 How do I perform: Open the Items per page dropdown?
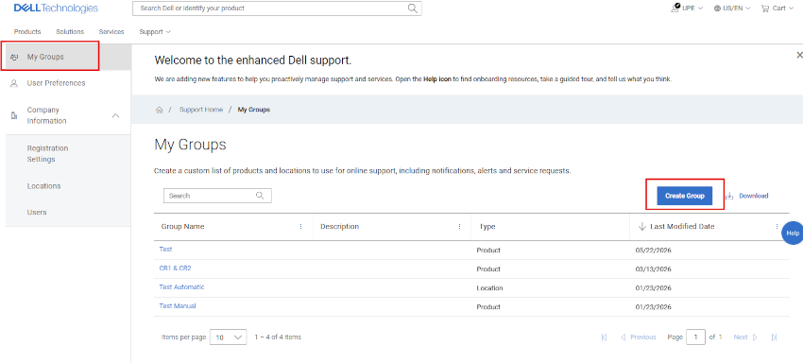point(229,337)
